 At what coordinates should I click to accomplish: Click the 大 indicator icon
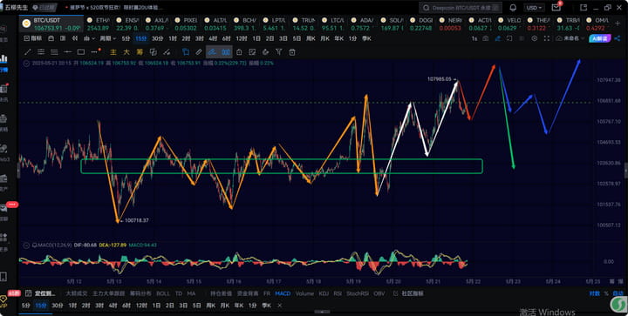(126, 52)
